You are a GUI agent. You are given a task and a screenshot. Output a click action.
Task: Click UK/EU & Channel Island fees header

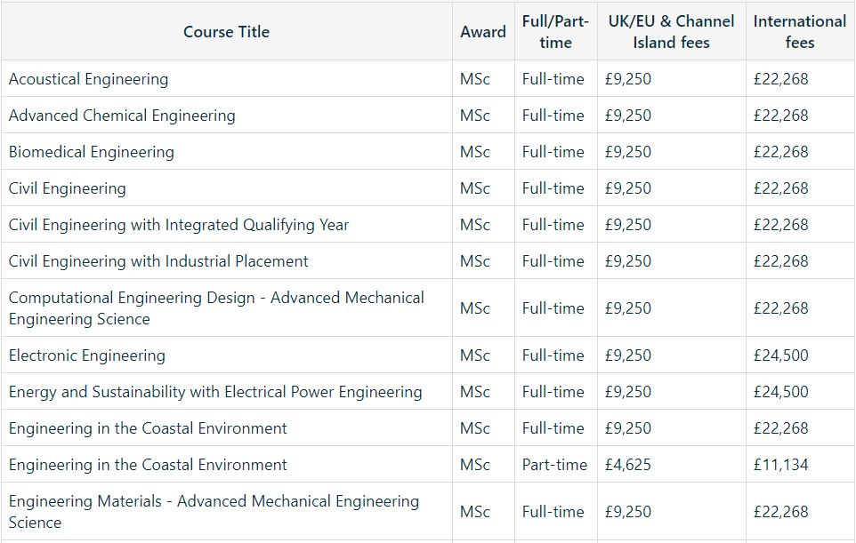point(671,32)
